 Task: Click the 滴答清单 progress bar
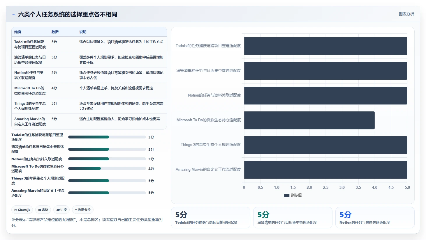coord(107,149)
